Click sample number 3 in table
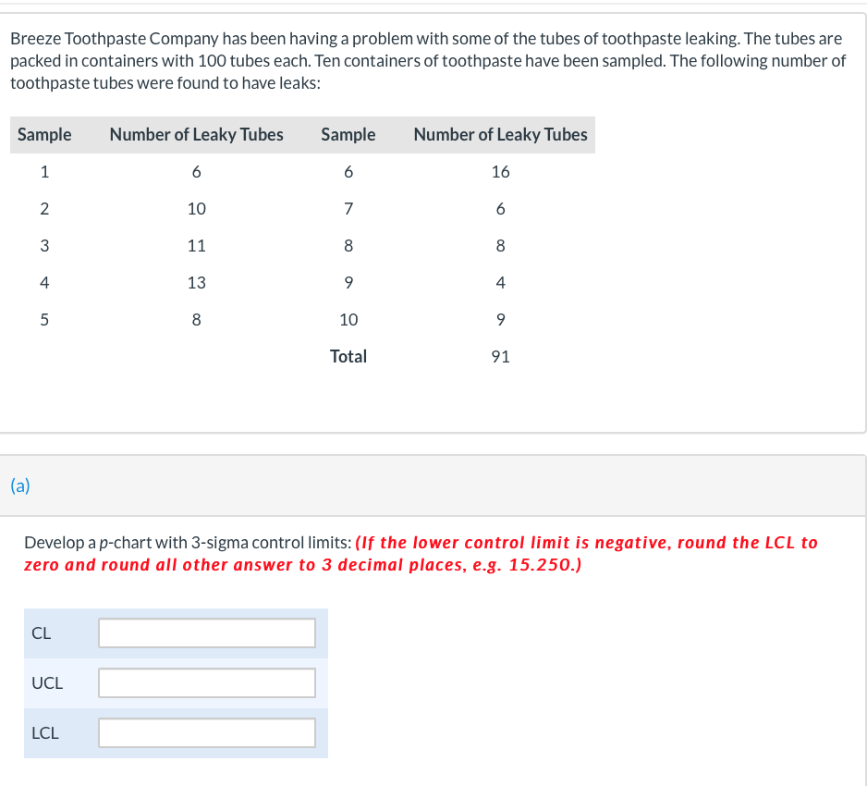867x786 pixels. (44, 246)
